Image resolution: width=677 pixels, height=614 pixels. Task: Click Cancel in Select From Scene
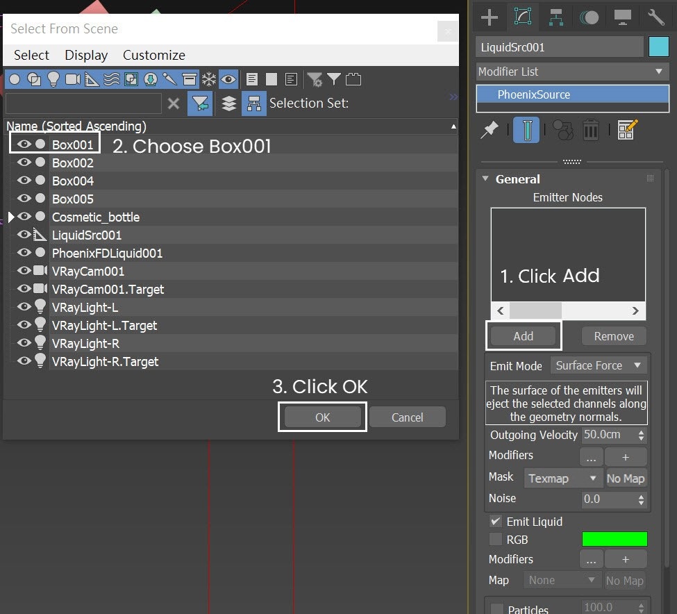pos(407,417)
